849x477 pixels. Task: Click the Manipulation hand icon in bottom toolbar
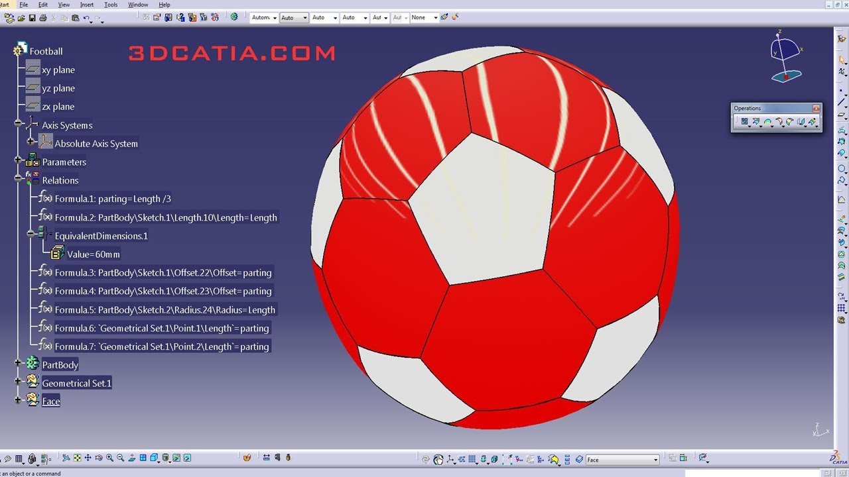[x=438, y=460]
